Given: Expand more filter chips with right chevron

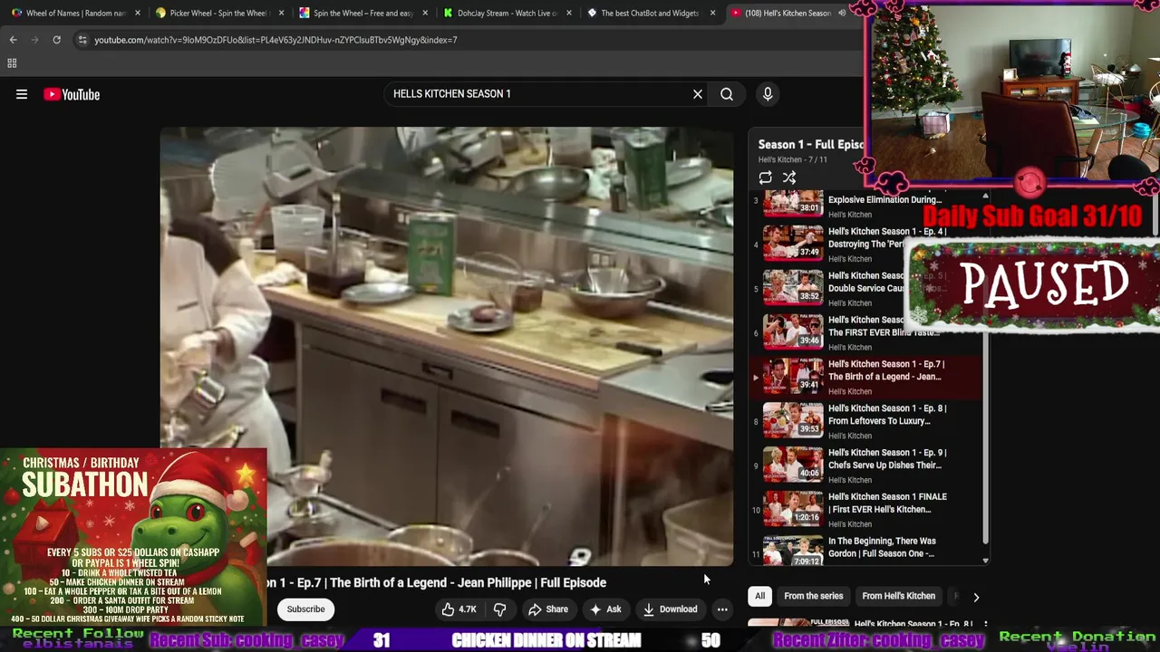Looking at the screenshot, I should point(976,597).
